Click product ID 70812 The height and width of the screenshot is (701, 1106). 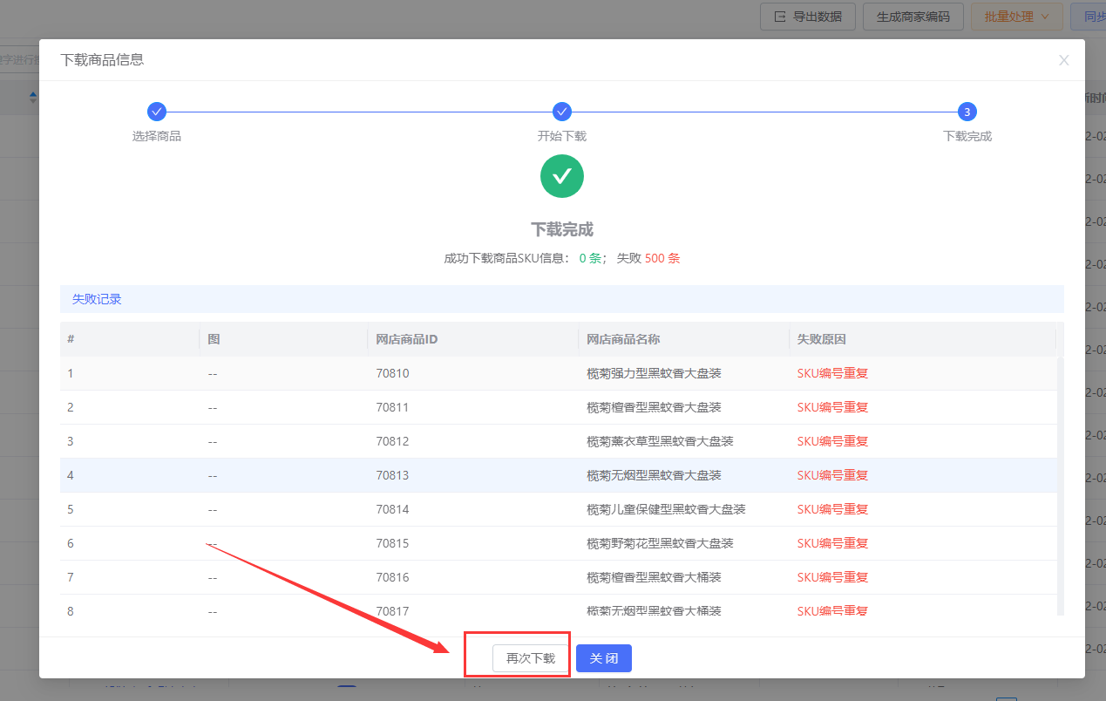(x=392, y=441)
